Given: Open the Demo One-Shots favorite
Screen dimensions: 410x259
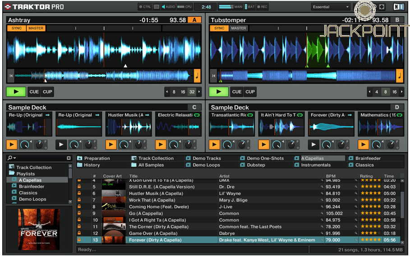Looking at the screenshot, I should tap(262, 158).
